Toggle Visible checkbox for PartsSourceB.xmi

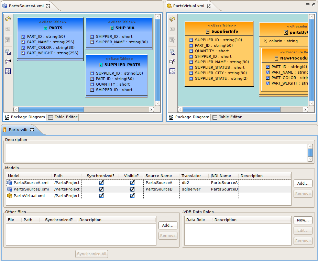(x=132, y=189)
